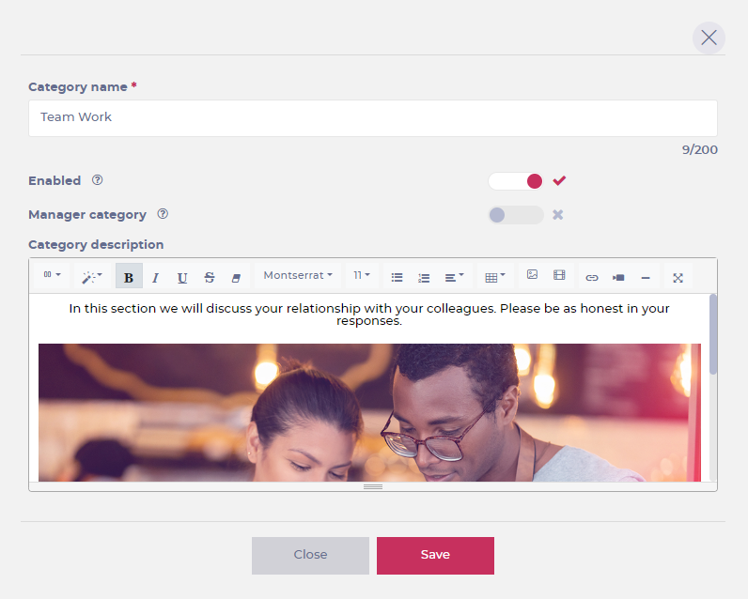The width and height of the screenshot is (748, 599).
Task: Apply strikethrough formatting
Action: 210,277
